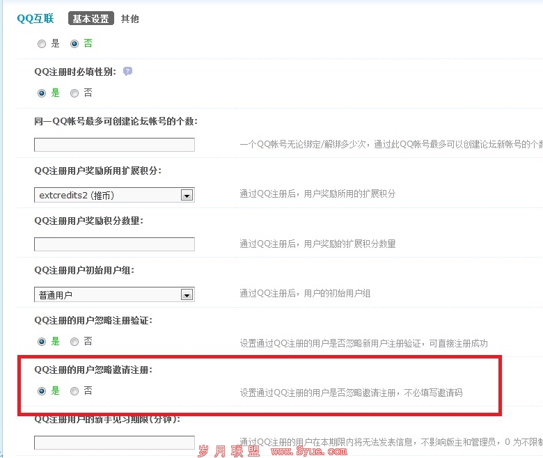The height and width of the screenshot is (458, 543).
Task: Click description 通过QQ注册后，用户奖励的扩展积分数量
Action: pyautogui.click(x=317, y=244)
